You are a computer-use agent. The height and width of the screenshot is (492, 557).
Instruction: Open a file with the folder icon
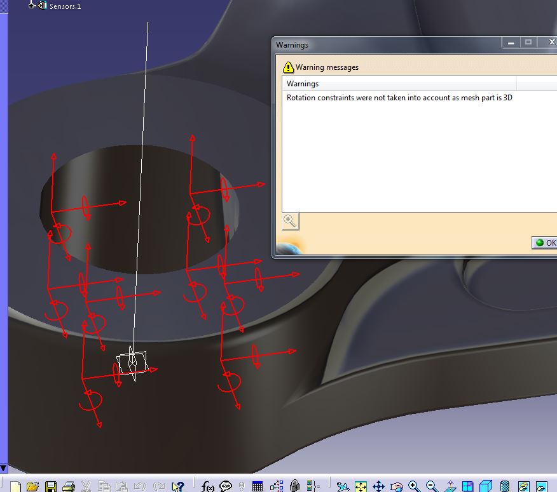point(33,486)
